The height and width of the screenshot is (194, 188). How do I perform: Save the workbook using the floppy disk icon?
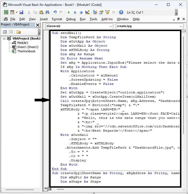click(x=21, y=12)
